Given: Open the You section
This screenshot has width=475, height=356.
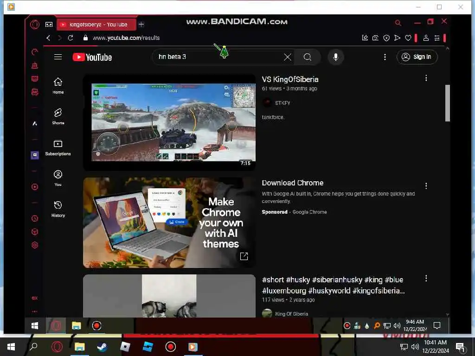Looking at the screenshot, I should click(58, 178).
